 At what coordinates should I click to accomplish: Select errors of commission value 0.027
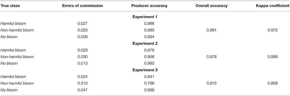pos(82,24)
